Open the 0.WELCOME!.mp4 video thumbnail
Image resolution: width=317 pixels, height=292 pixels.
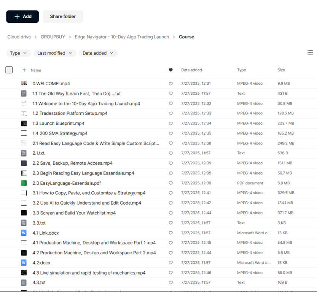(x=24, y=83)
